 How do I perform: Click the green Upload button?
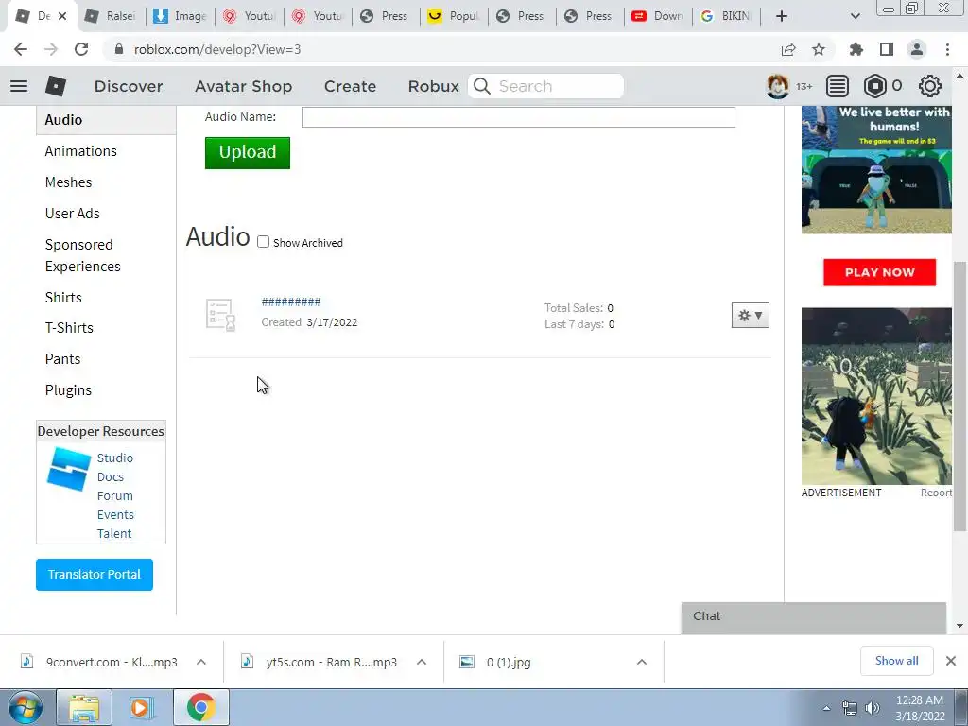tap(248, 152)
